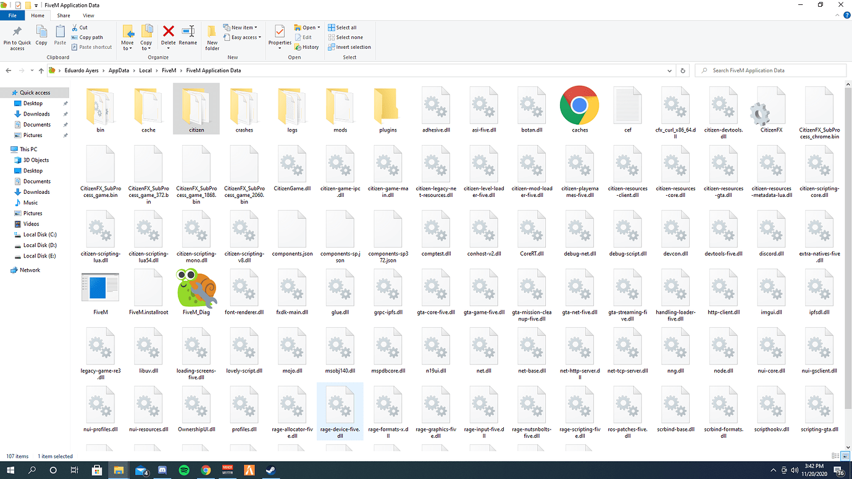
Task: Open the address bar history dropdown arrow
Action: [669, 70]
